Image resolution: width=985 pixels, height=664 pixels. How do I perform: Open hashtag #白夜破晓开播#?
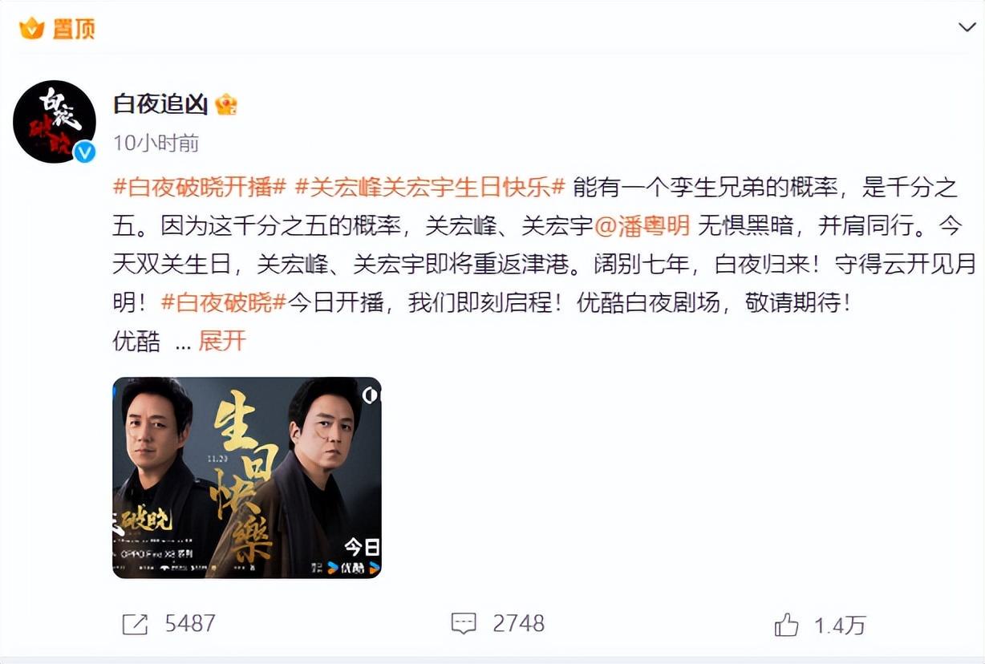click(200, 188)
